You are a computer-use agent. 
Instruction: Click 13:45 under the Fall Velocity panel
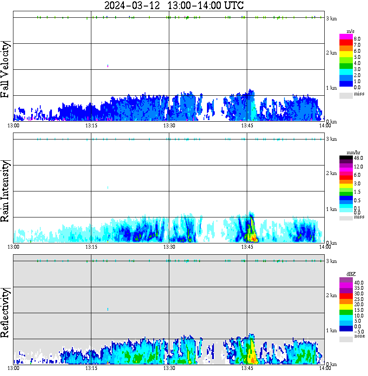coord(247,126)
